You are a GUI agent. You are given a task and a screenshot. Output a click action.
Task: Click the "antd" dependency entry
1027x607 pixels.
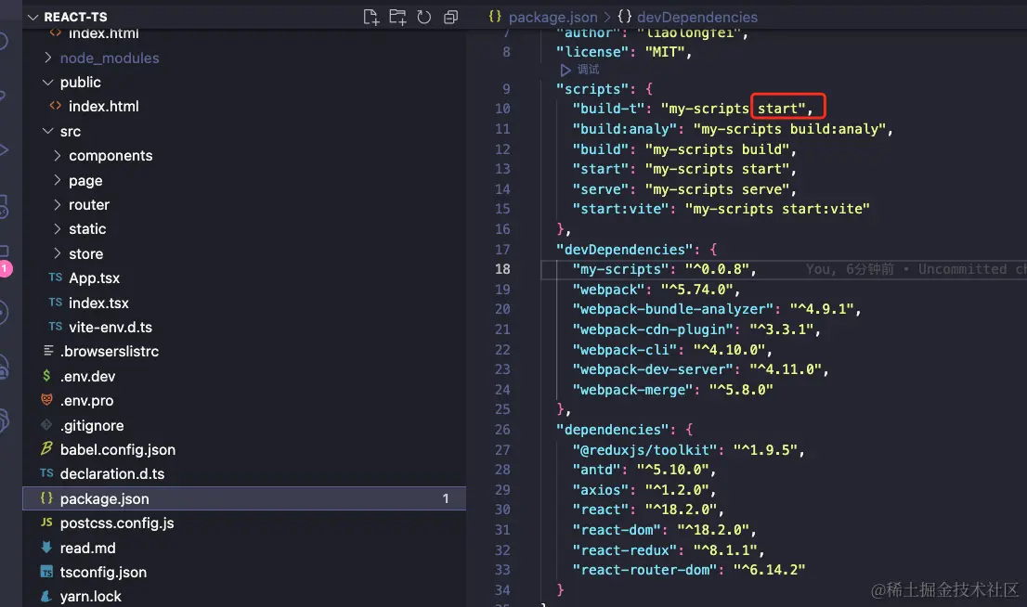[x=643, y=470]
